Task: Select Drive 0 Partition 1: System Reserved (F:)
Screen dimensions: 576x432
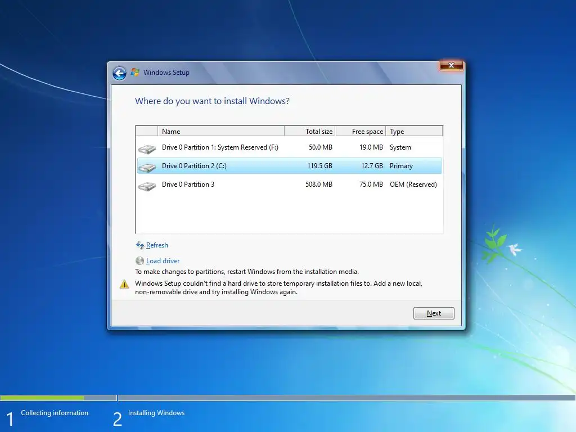Action: coord(290,147)
